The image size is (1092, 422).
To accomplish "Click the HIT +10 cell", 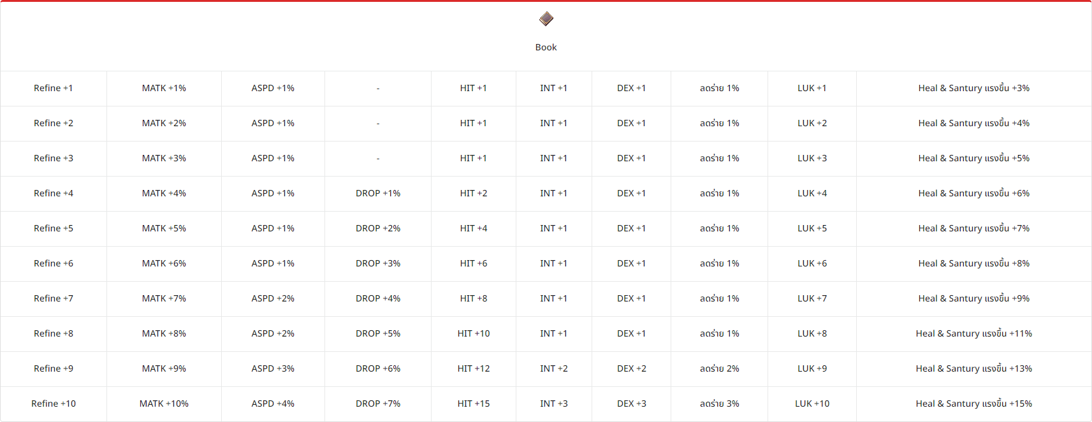I will coord(474,333).
